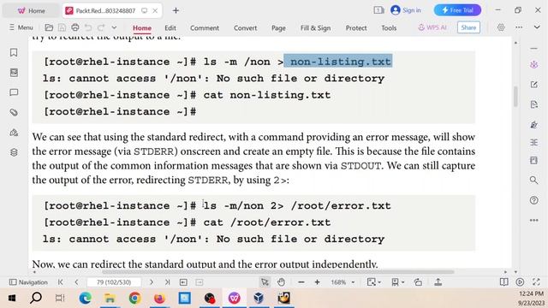Click the export document icon in right sidebar
Screen dimensions: 548x308
533,104
